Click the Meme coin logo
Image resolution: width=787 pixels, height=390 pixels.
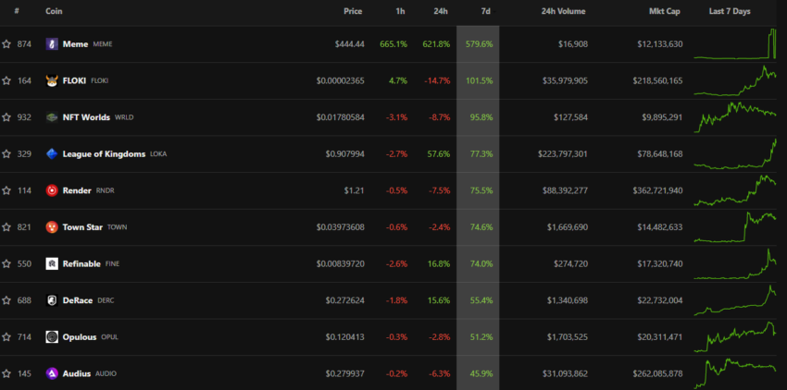click(52, 44)
